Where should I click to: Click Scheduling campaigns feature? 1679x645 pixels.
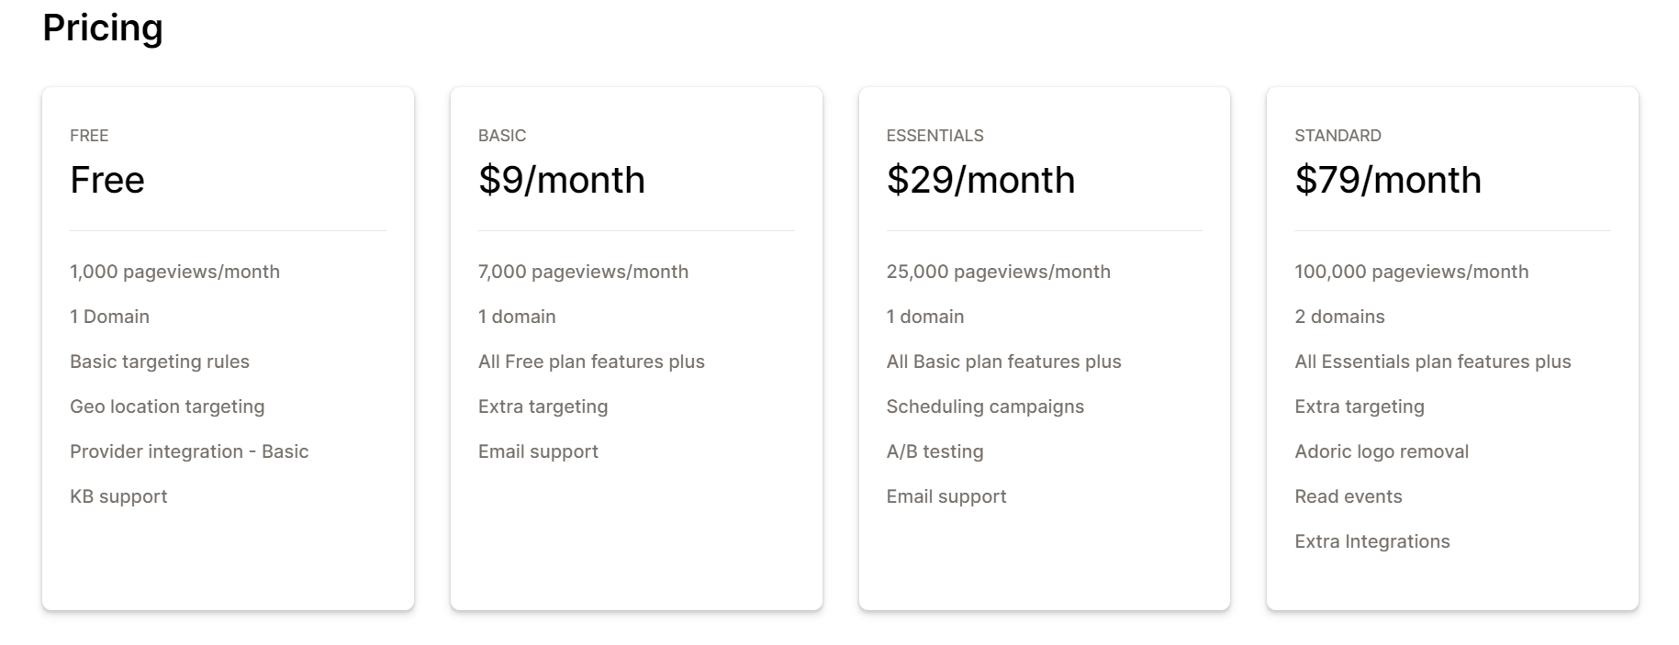(x=985, y=406)
